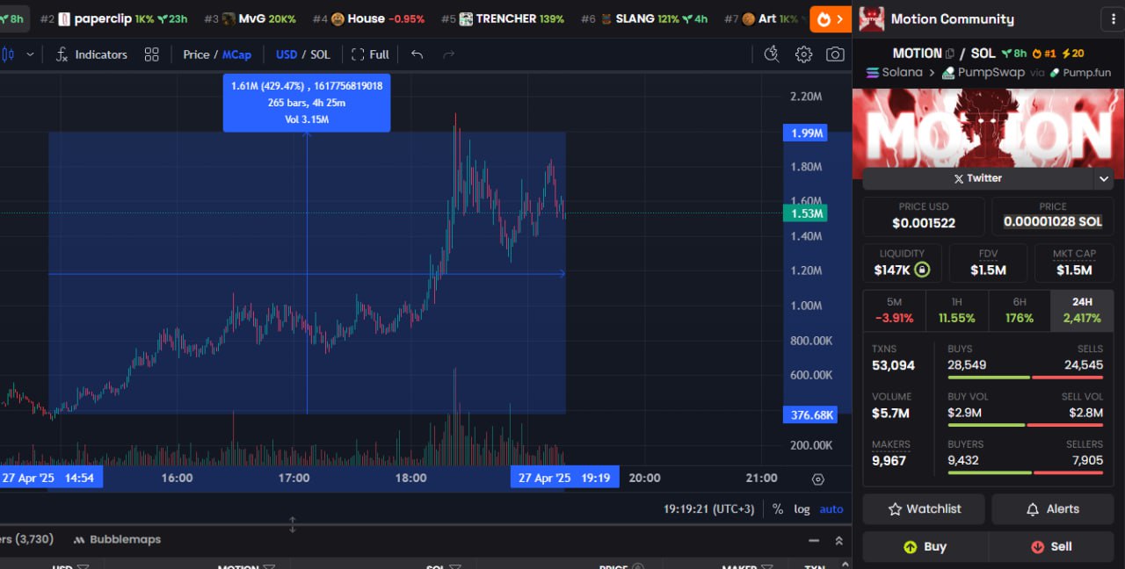The width and height of the screenshot is (1125, 569).
Task: Open trending token #7 Art
Action: tap(761, 18)
